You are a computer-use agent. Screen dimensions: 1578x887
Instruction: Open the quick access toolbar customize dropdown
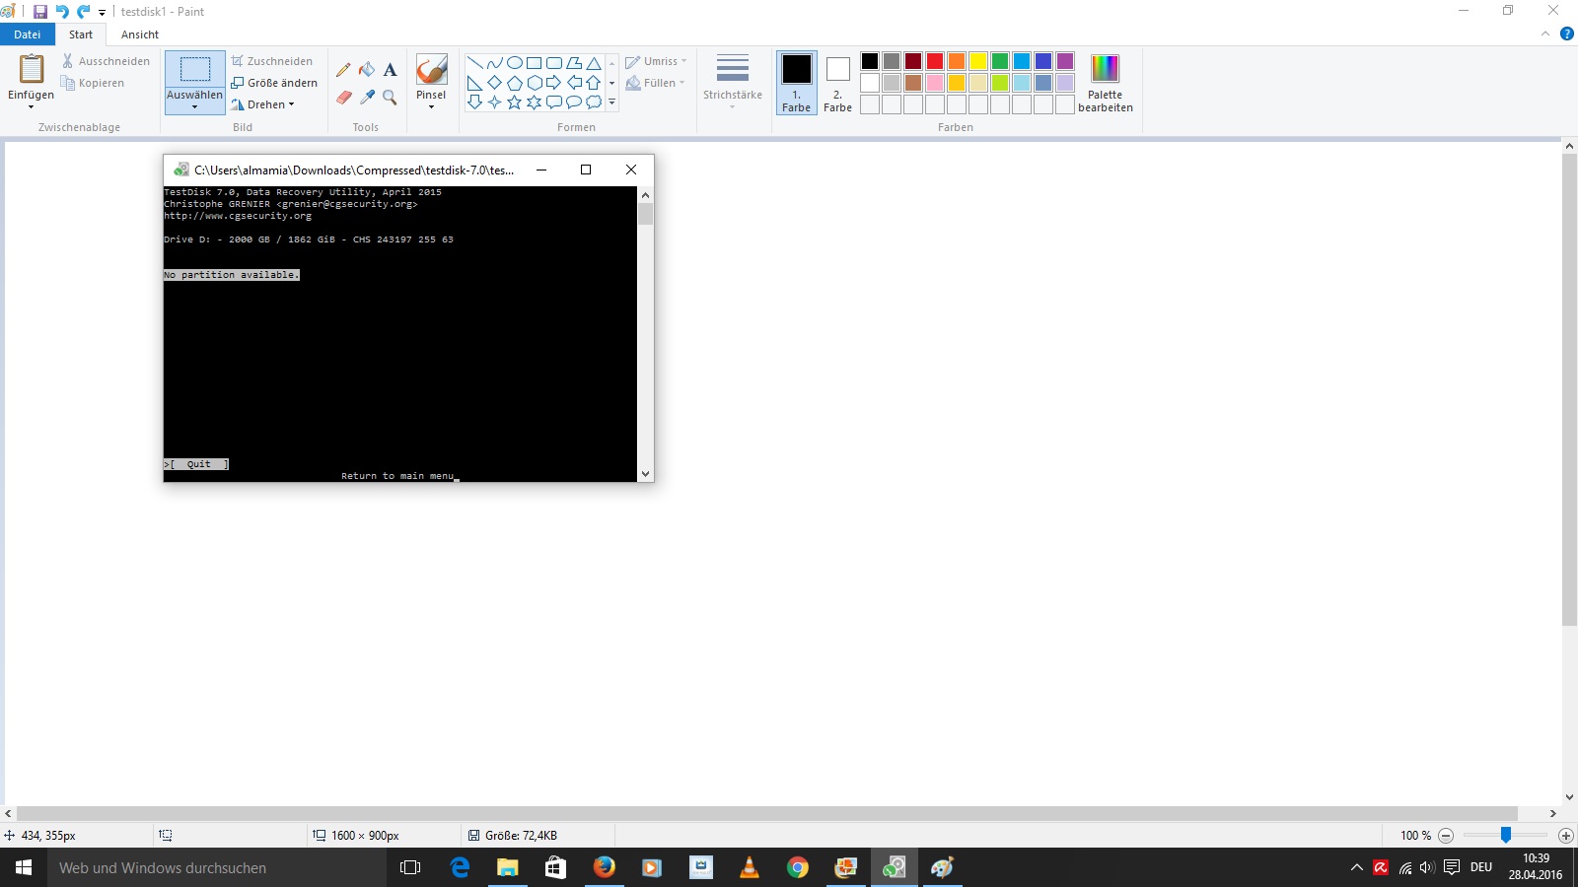[x=102, y=13]
